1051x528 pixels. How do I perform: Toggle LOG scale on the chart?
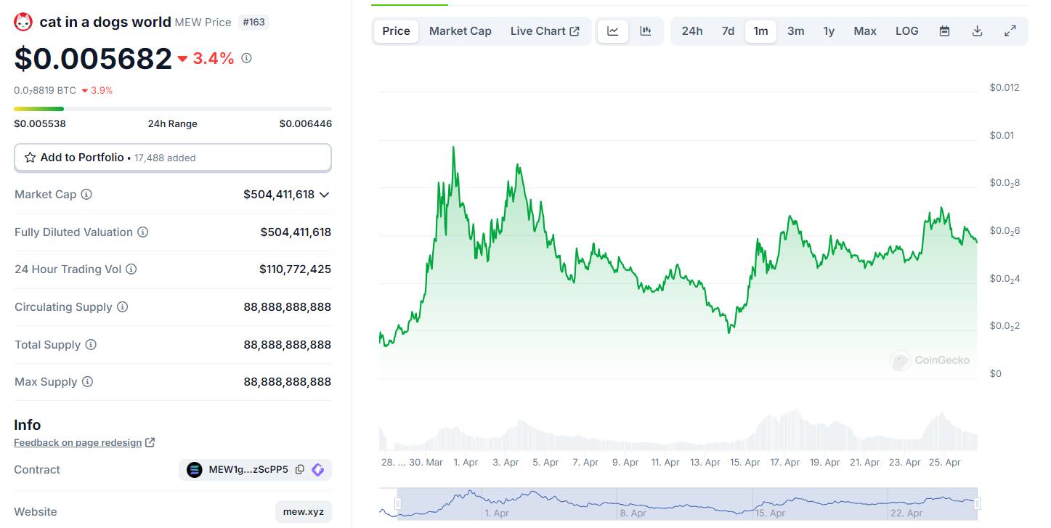[907, 31]
